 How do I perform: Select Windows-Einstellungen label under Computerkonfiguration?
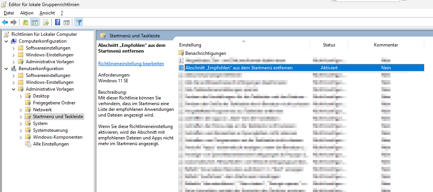tap(50, 55)
